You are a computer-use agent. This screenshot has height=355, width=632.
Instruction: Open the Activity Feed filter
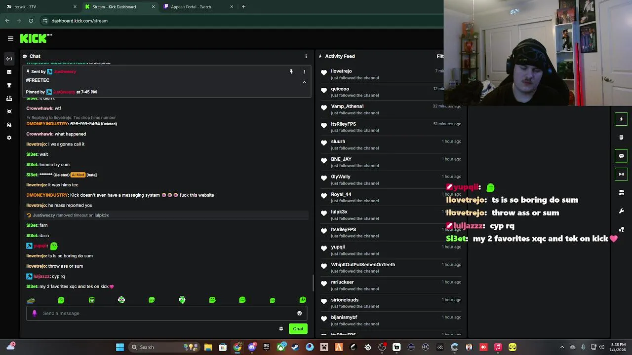440,56
